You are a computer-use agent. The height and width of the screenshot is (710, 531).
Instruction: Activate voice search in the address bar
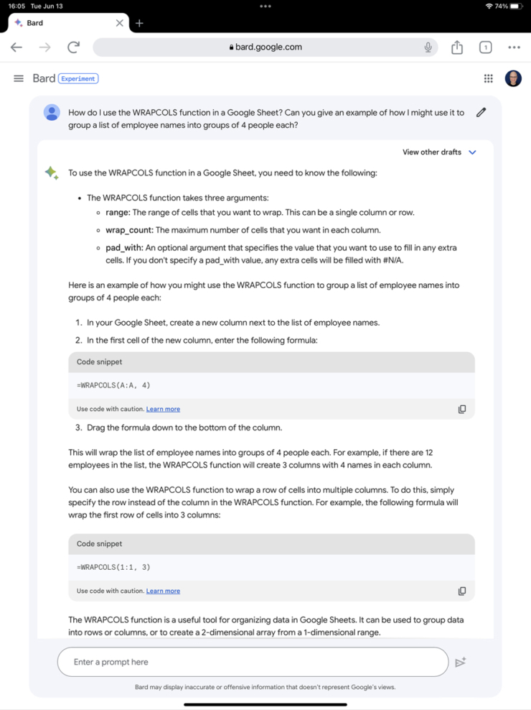(x=428, y=47)
